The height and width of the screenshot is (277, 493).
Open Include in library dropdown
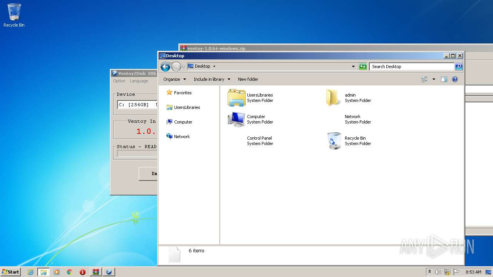coord(212,79)
